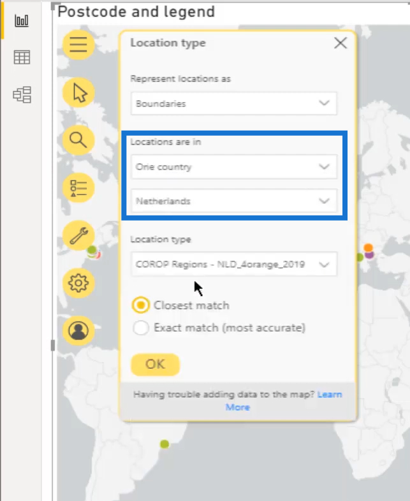Open the wrench tools button
Viewport: 410px width, 501px height.
[x=78, y=235]
